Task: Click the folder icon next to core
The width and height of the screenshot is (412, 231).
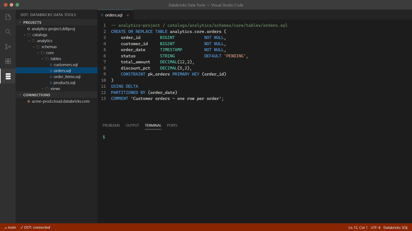Action: pyautogui.click(x=43, y=53)
